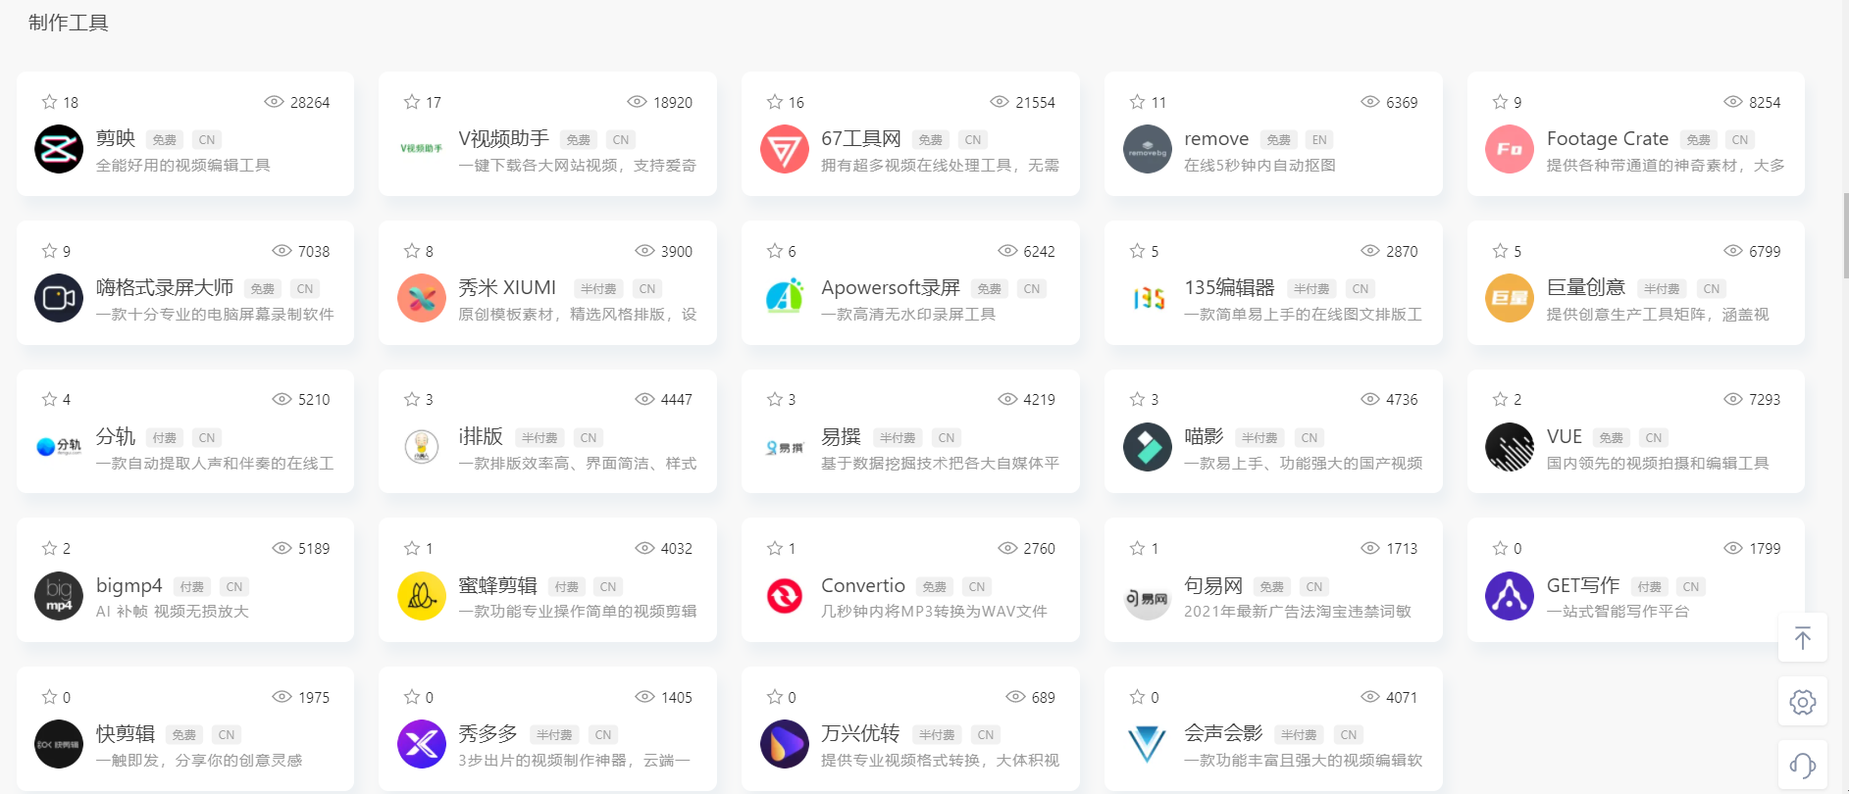Click the 句易网 logo thumbnail
The height and width of the screenshot is (794, 1849).
[x=1148, y=596]
